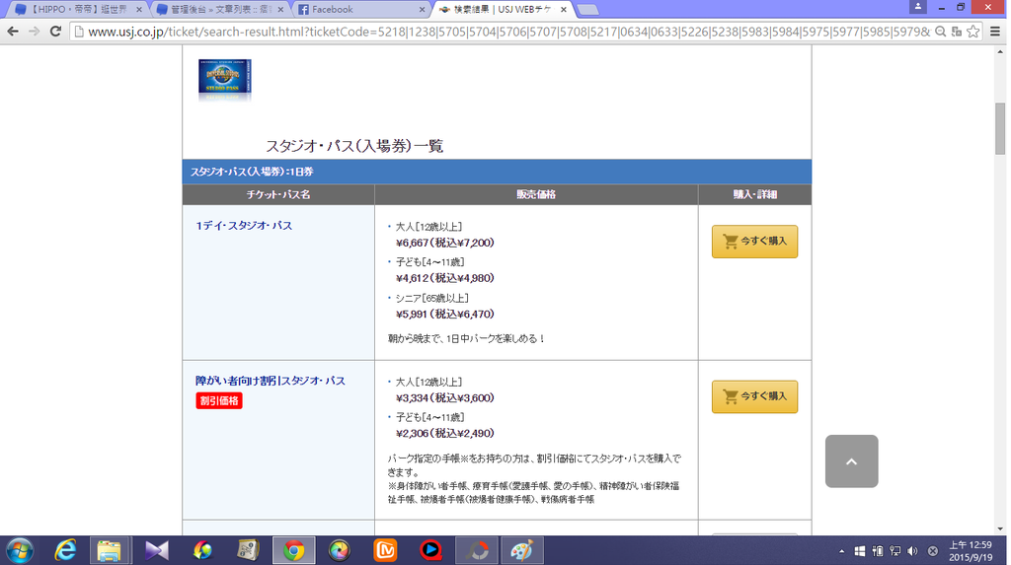
Task: Click the scroll-to-top arrow button
Action: click(x=851, y=461)
